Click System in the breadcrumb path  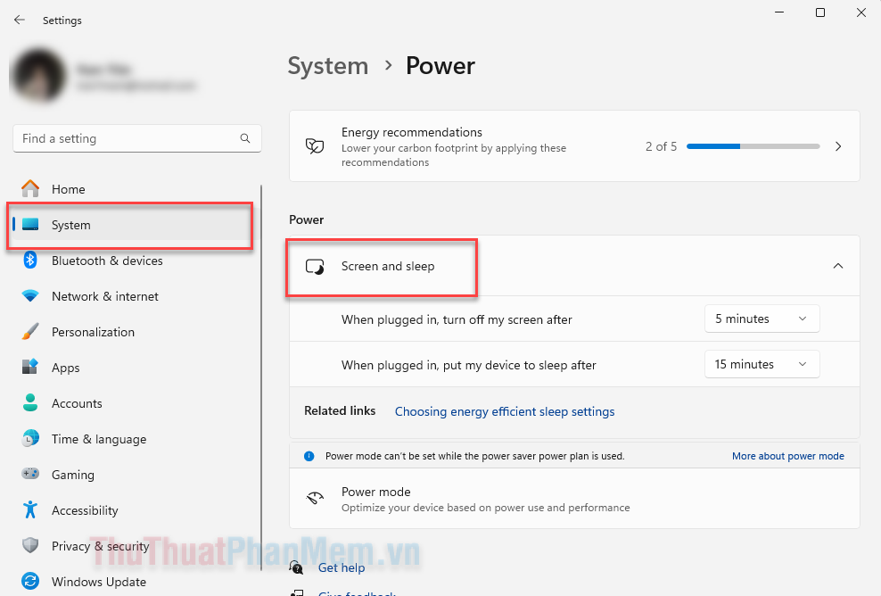point(328,66)
